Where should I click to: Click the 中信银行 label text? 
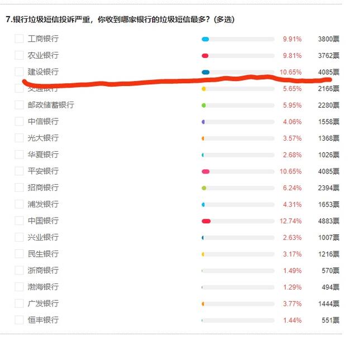point(43,122)
